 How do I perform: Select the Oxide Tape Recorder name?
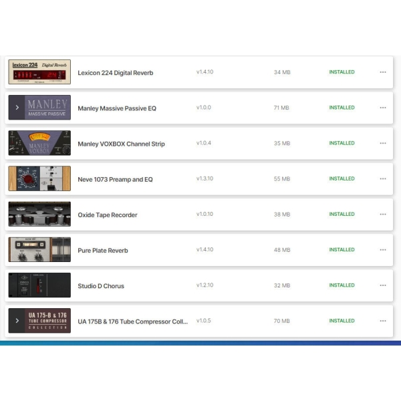[108, 215]
